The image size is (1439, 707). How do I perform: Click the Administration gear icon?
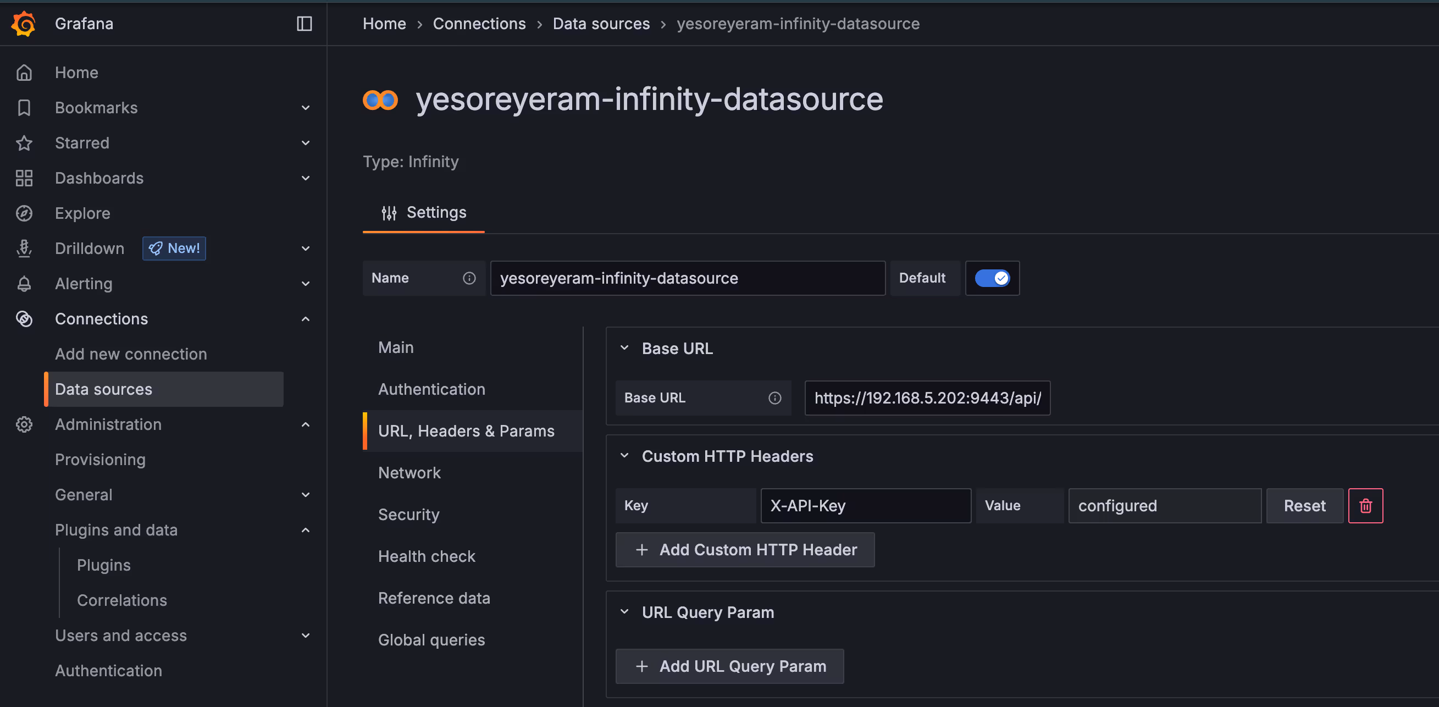(24, 424)
